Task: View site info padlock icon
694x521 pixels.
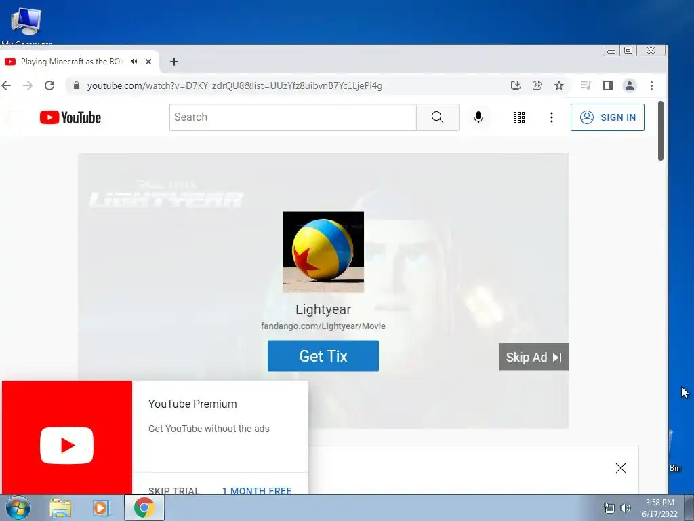Action: (x=76, y=85)
